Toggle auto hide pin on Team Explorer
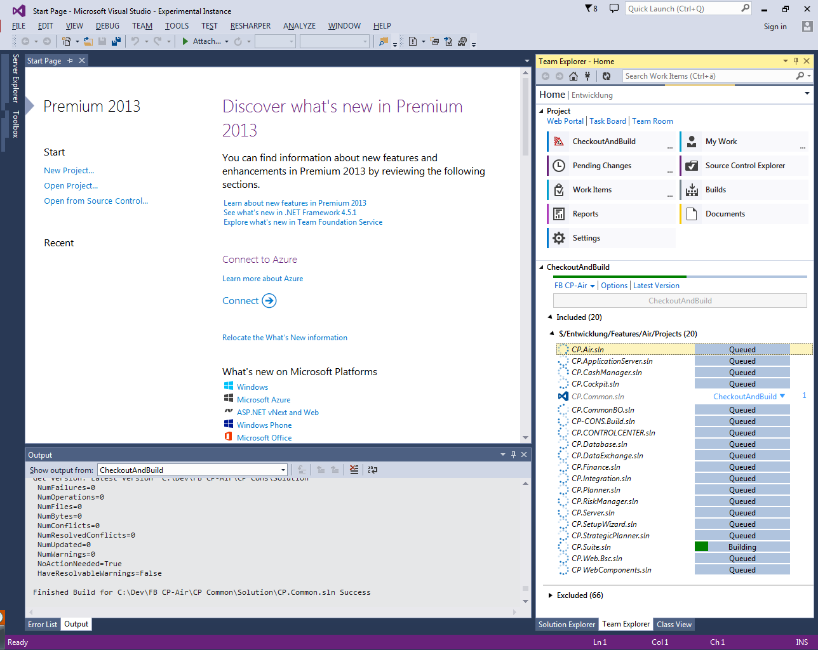 (796, 61)
